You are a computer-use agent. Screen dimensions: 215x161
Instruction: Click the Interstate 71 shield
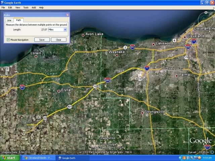[147, 68]
